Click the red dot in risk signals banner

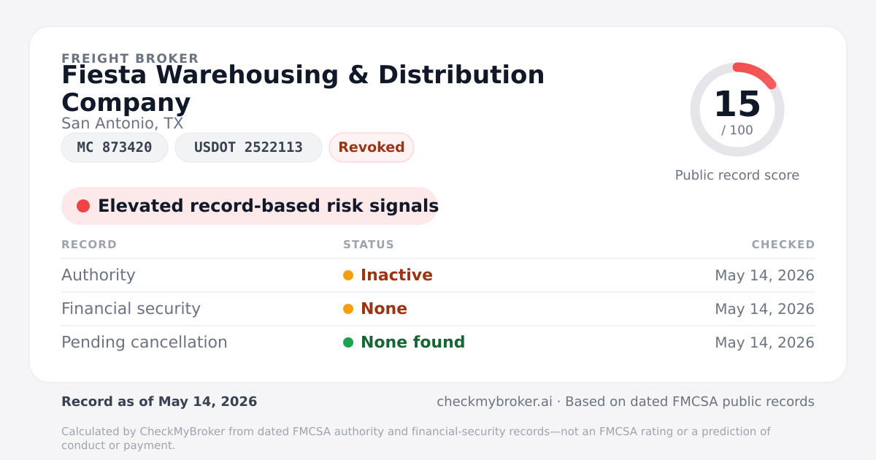coord(83,206)
